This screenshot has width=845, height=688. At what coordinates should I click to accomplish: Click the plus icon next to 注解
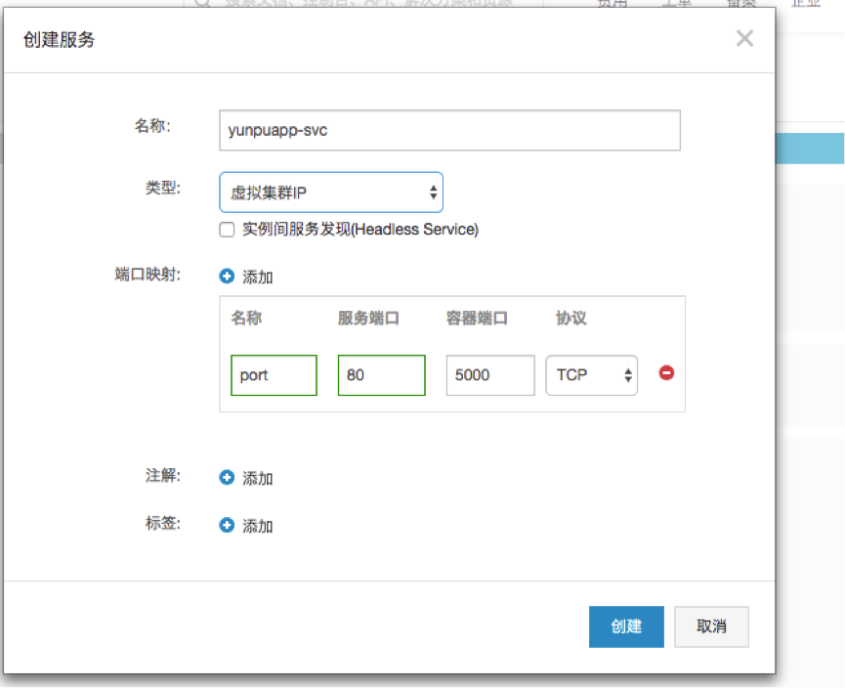click(227, 478)
